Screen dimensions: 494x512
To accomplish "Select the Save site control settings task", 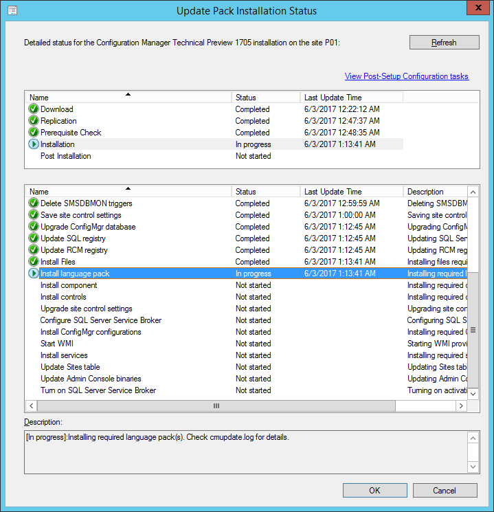I will 247,215.
